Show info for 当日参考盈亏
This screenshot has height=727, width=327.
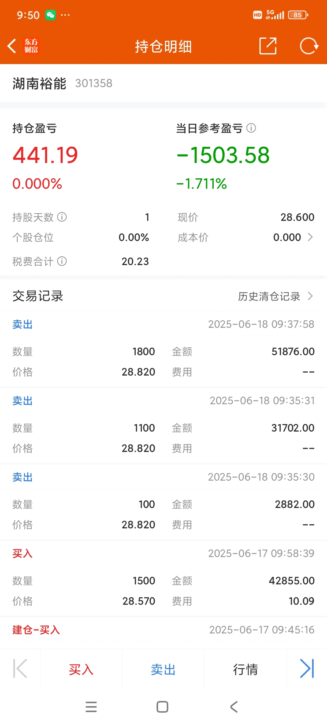tap(251, 128)
